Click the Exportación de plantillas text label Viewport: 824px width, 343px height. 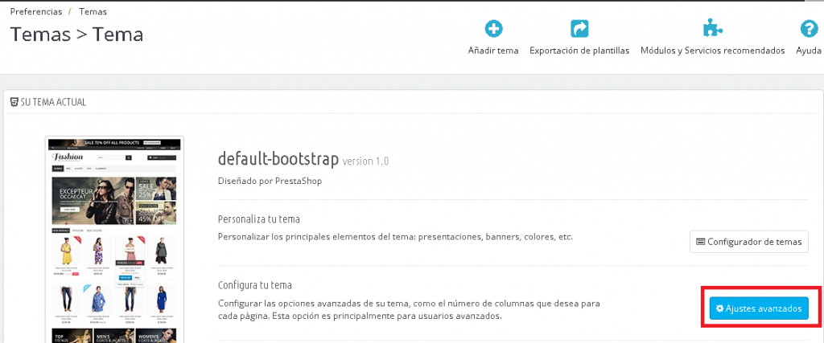pyautogui.click(x=579, y=51)
